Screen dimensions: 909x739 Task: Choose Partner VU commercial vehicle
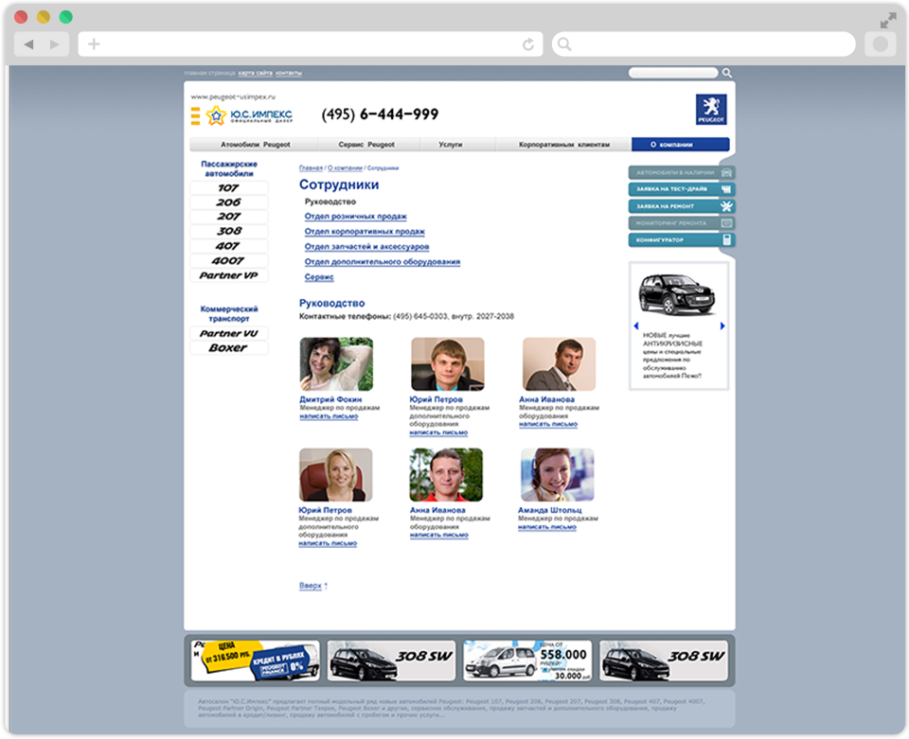click(229, 333)
